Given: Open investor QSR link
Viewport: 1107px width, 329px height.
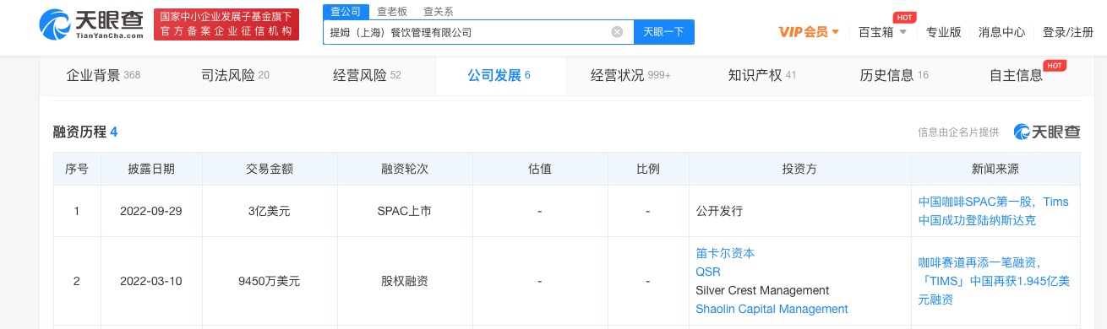Looking at the screenshot, I should tap(708, 272).
